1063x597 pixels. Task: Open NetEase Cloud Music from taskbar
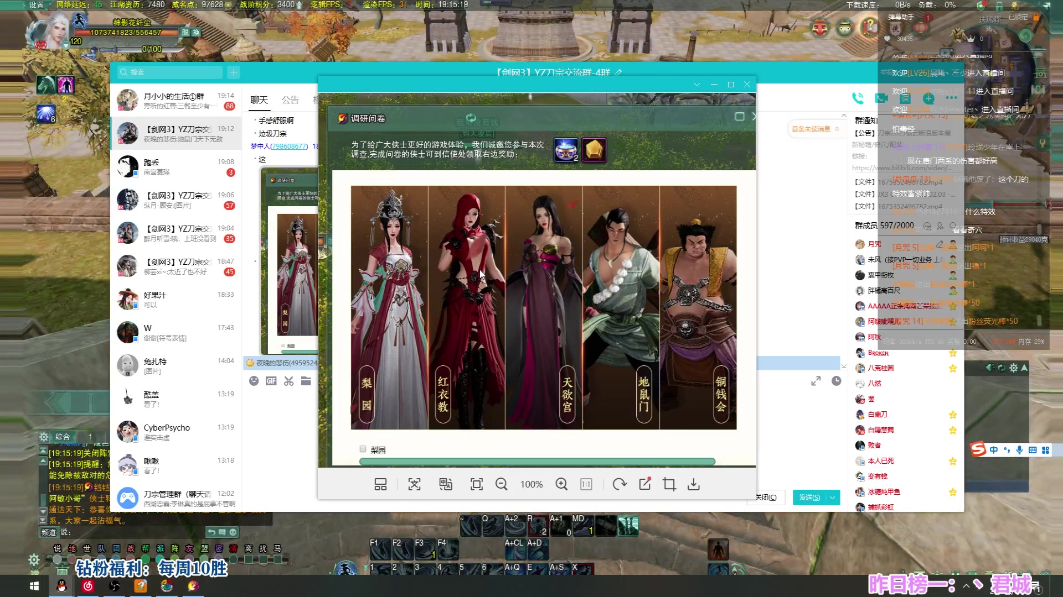point(88,586)
